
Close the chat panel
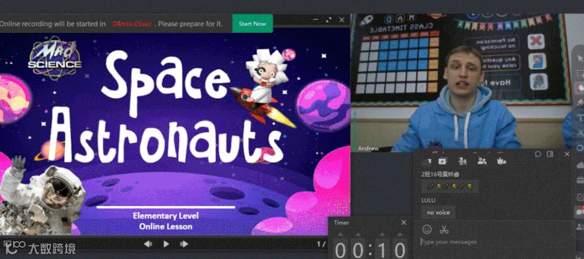(567, 154)
